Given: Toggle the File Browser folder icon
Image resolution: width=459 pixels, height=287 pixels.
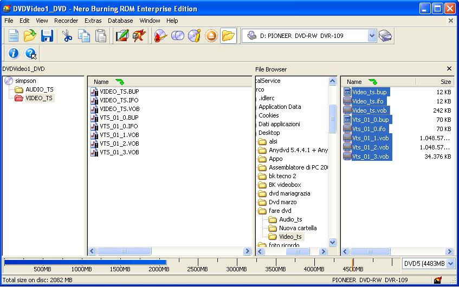Looking at the screenshot, I should pos(228,36).
